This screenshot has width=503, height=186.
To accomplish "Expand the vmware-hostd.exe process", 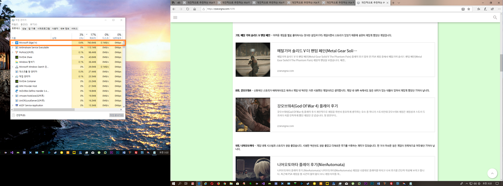I will tap(13, 95).
